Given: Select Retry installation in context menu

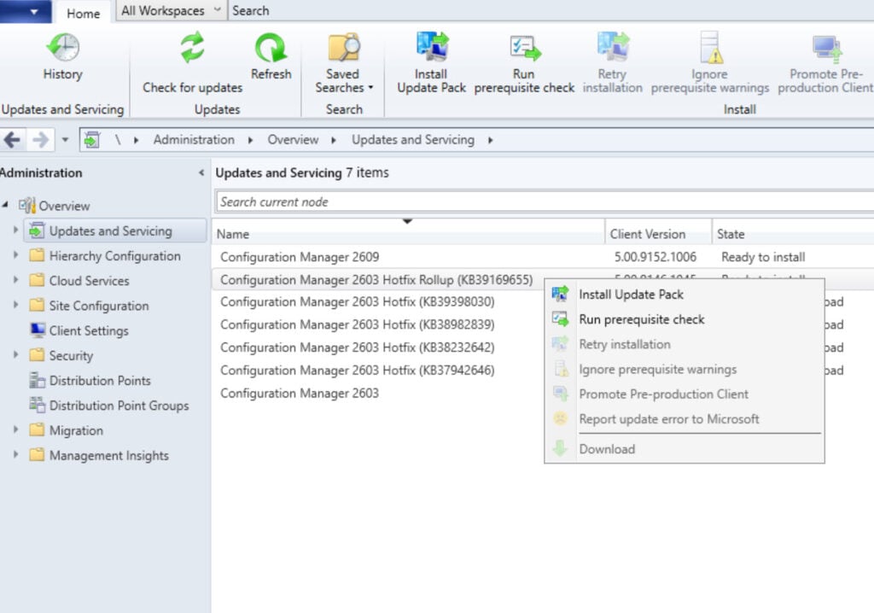Looking at the screenshot, I should pos(684,344).
